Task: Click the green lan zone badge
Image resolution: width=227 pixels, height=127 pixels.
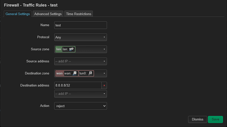Action: pyautogui.click(x=59, y=49)
